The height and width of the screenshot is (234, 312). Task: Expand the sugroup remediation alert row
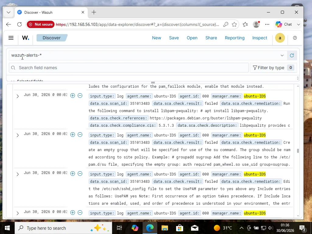click(17, 135)
